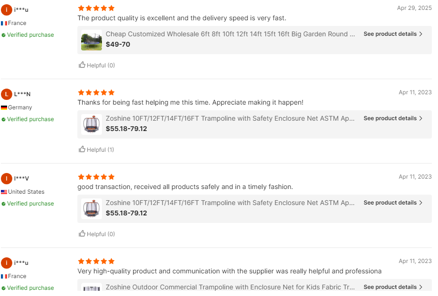The image size is (438, 296).
Task: Click Verified purchase label under United States reviewer
Action: pos(30,204)
